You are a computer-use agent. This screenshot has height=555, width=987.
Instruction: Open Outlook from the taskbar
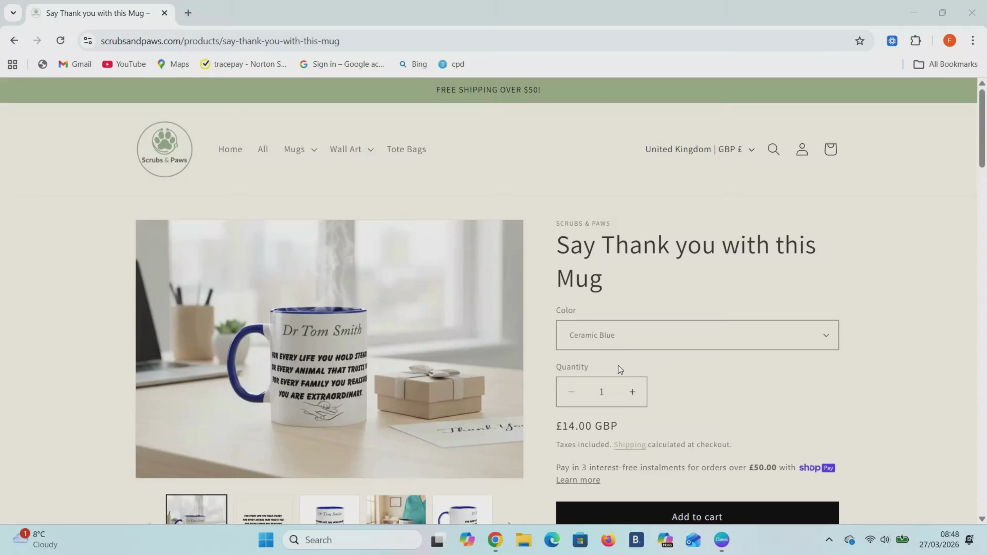(x=693, y=540)
